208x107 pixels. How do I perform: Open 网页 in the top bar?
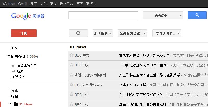point(80,4)
